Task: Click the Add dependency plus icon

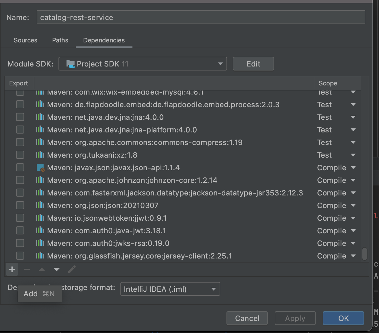Action: (12, 269)
